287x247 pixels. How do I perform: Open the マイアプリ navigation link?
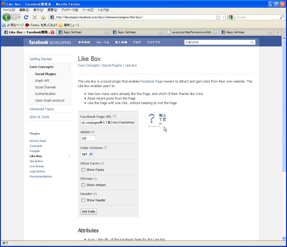(x=154, y=42)
